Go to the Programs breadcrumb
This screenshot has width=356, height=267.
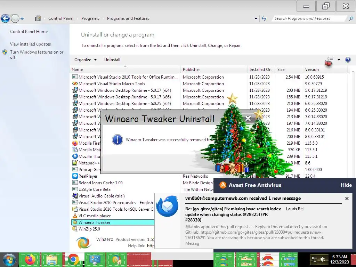(90, 18)
